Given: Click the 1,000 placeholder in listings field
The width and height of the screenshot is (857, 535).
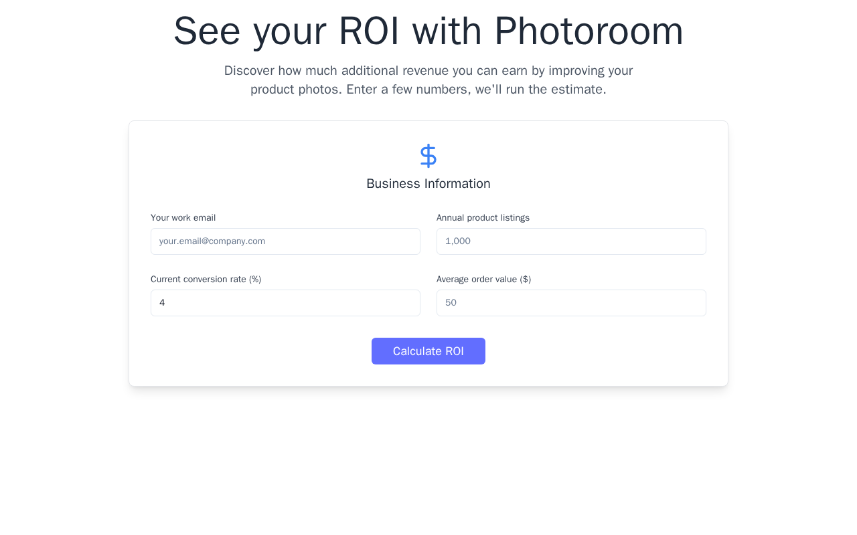Looking at the screenshot, I should coord(458,241).
